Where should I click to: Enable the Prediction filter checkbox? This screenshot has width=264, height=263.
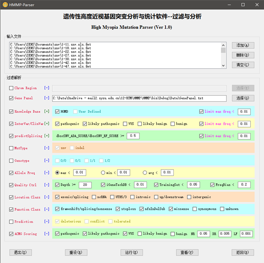[11, 222]
